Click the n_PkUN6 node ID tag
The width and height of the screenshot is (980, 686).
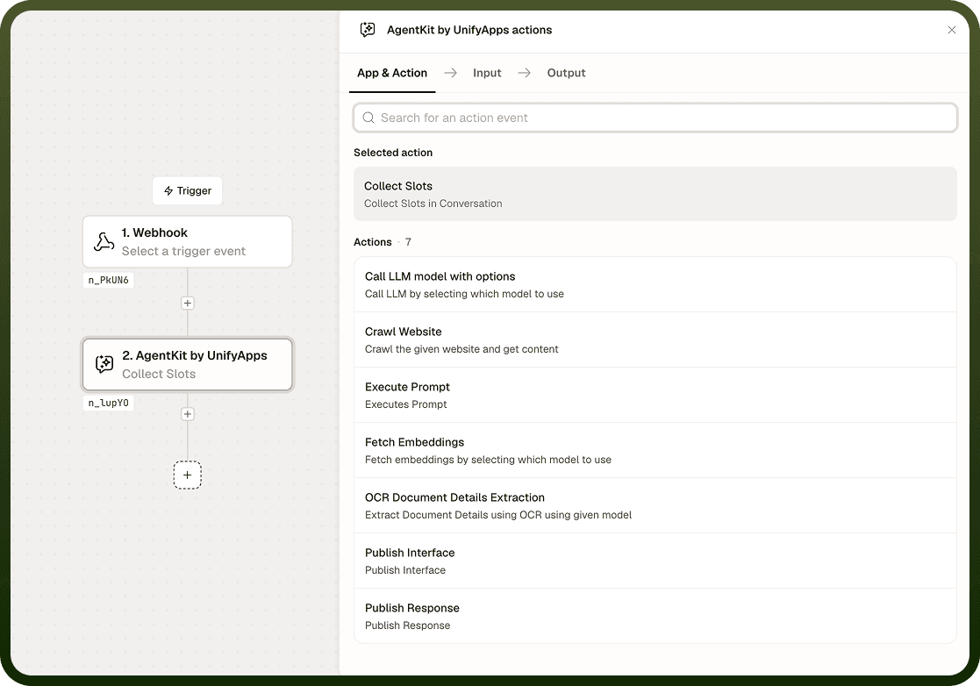click(108, 280)
